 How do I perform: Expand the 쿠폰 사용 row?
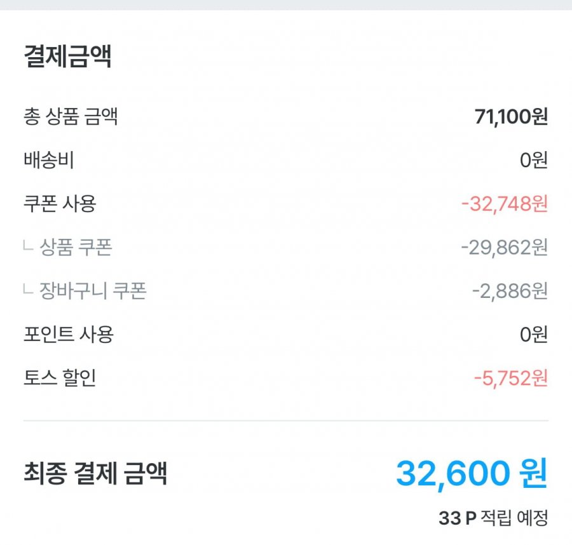pos(60,204)
